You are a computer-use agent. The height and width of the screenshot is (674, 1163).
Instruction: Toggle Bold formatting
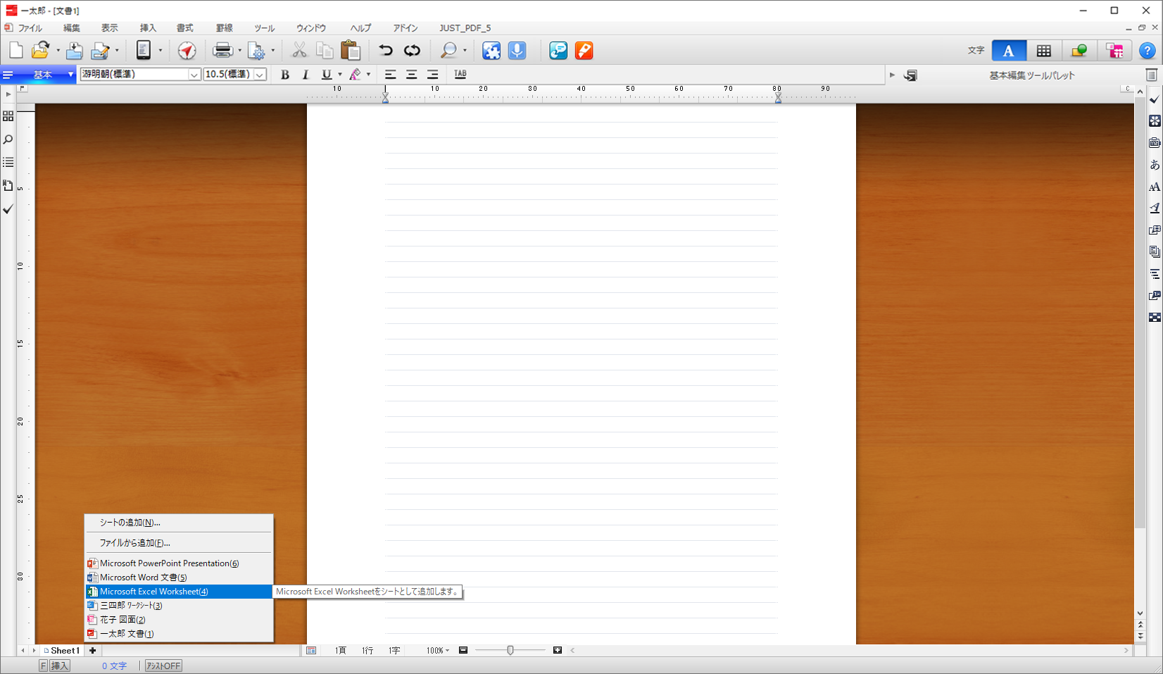285,75
